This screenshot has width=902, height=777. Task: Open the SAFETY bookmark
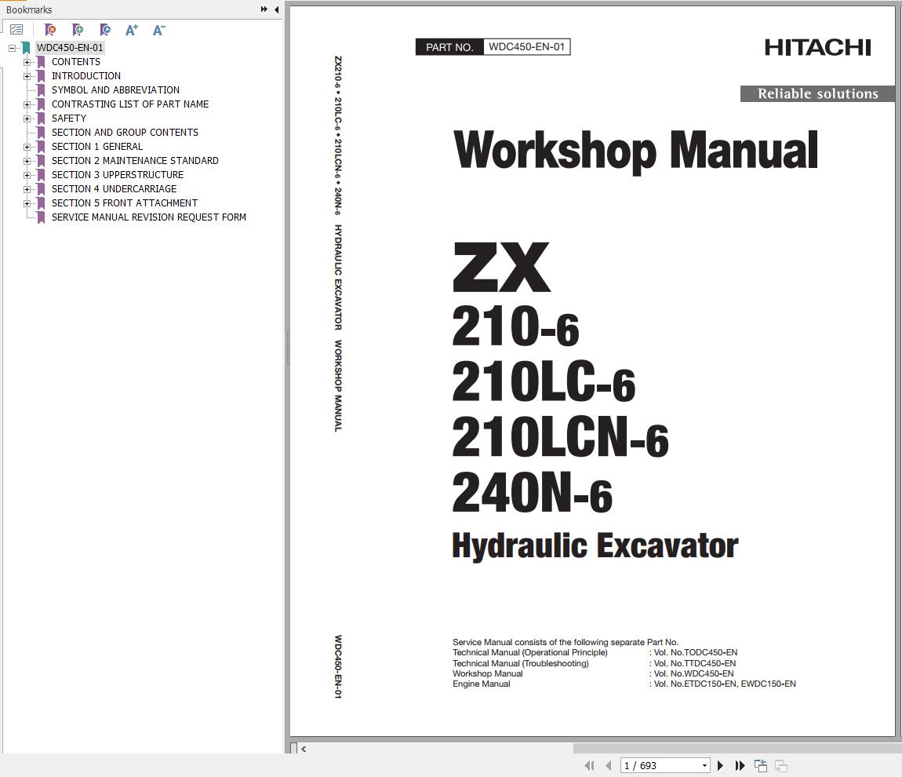coord(69,118)
